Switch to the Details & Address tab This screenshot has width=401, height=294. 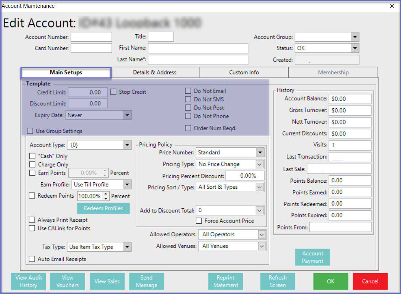155,73
